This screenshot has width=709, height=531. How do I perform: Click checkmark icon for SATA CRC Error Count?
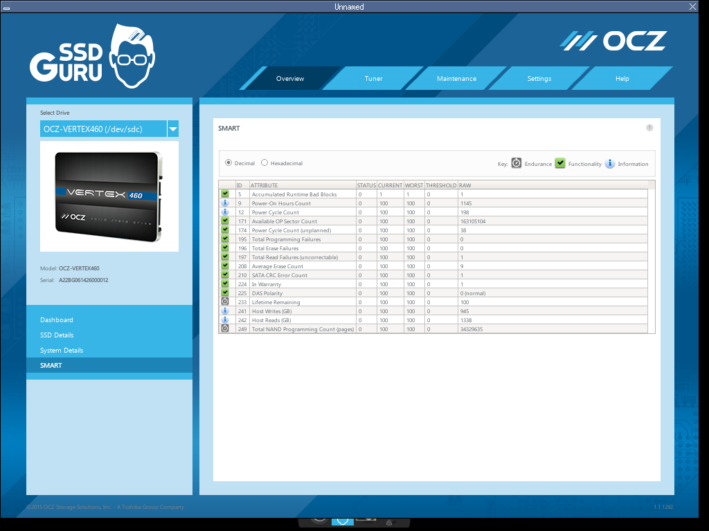coord(225,274)
